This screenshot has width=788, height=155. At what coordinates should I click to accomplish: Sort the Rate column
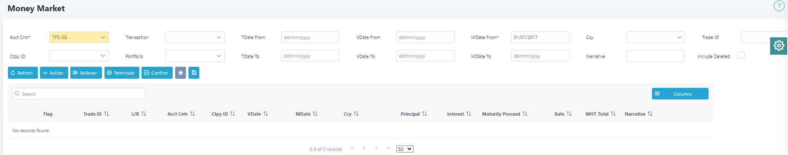pyautogui.click(x=569, y=114)
